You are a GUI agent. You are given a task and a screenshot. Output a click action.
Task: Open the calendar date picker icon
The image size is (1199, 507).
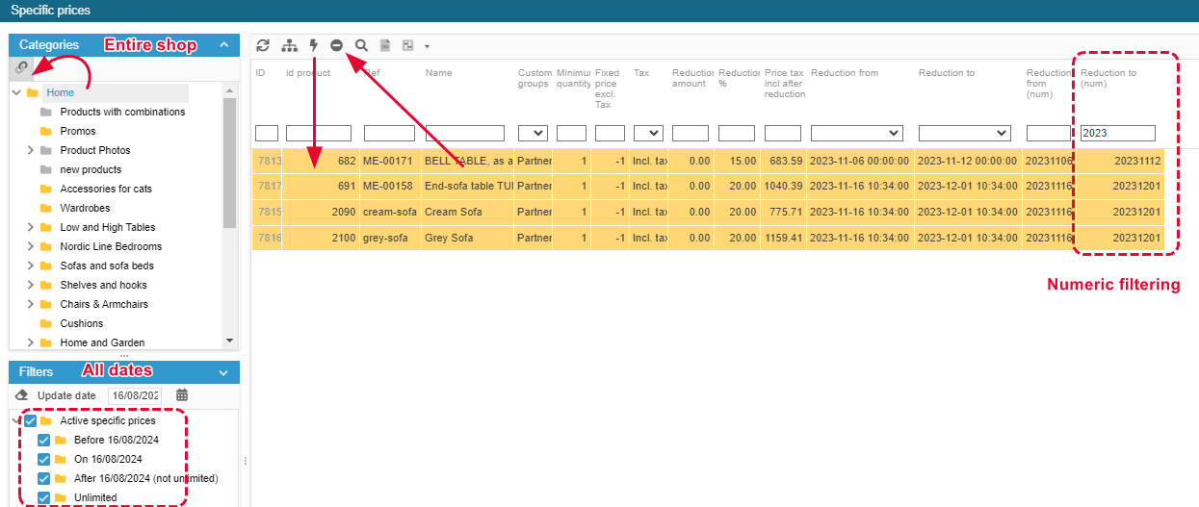point(182,395)
